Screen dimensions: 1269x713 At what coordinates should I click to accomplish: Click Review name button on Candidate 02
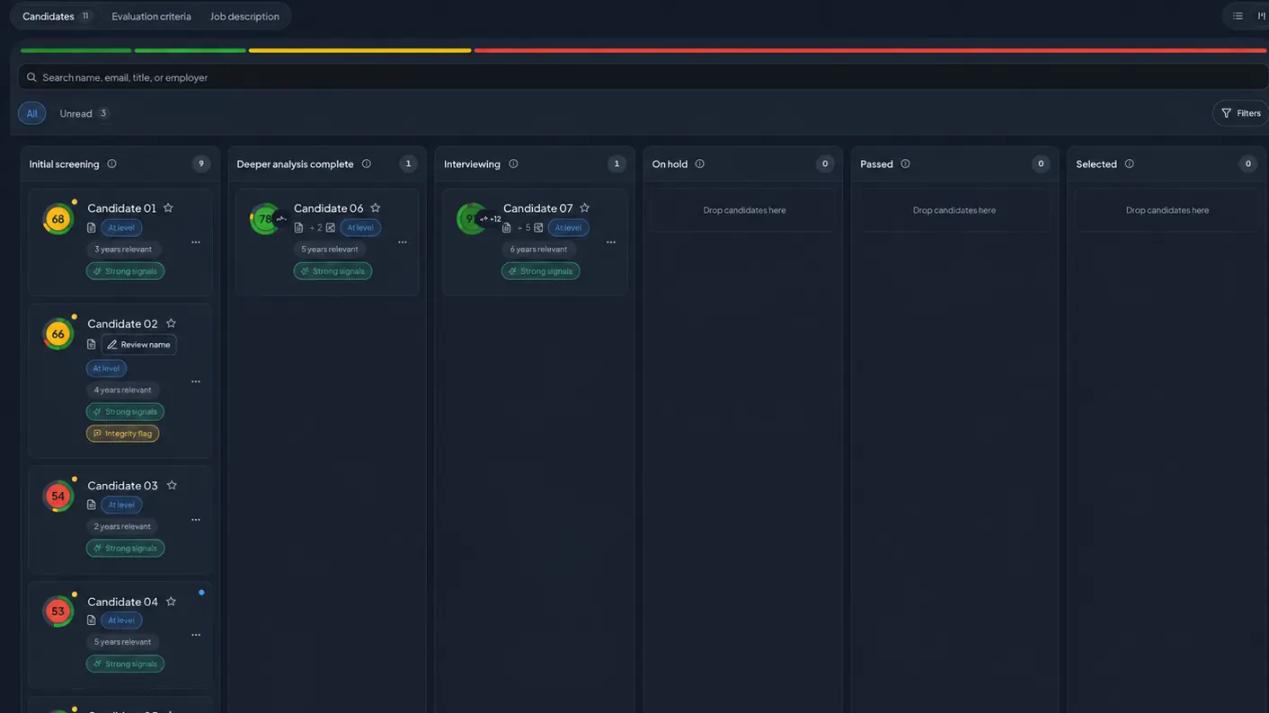coord(138,344)
